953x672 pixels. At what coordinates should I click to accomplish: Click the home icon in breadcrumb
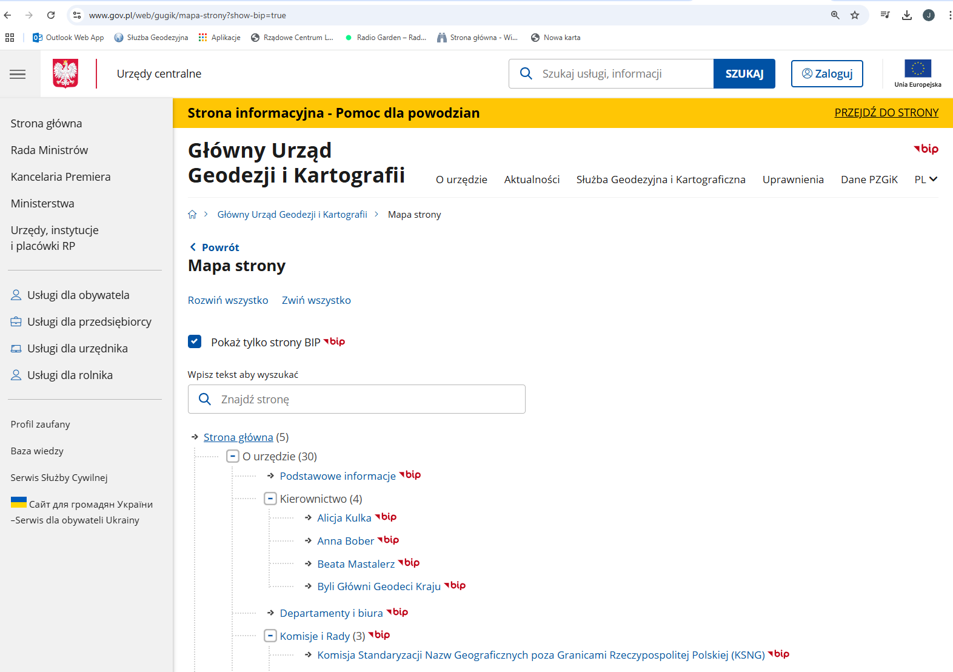point(192,215)
